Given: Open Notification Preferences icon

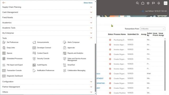Looking at the screenshot, I should point(34,70).
